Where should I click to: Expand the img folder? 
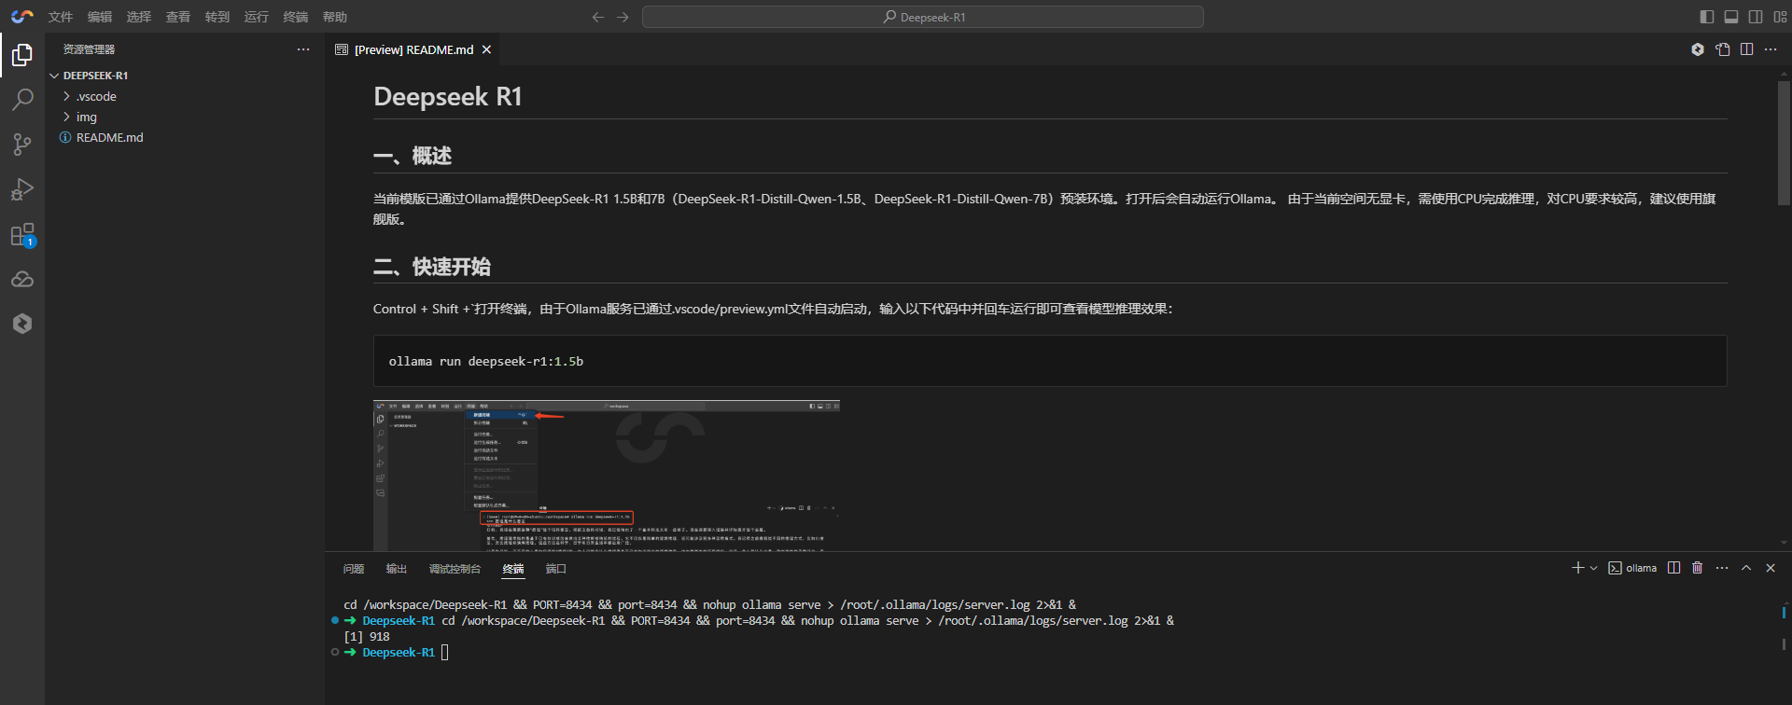tap(86, 117)
